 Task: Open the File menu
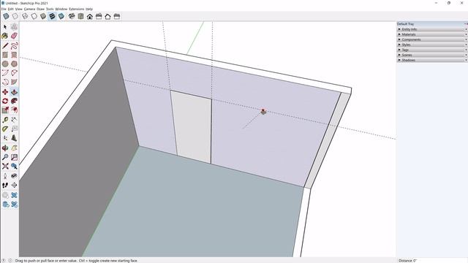(x=4, y=9)
